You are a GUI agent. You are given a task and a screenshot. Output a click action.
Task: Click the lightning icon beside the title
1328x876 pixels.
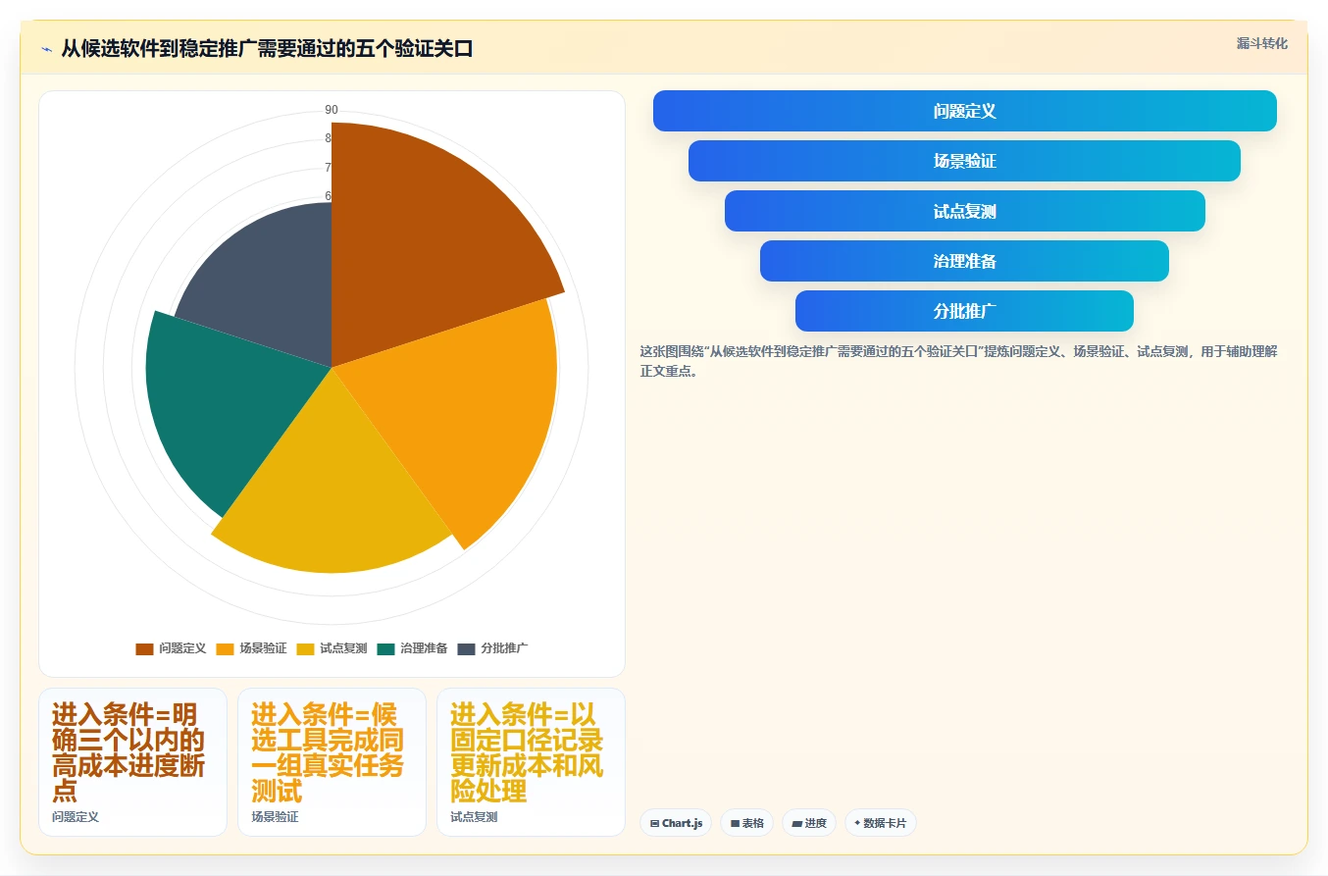tap(47, 49)
